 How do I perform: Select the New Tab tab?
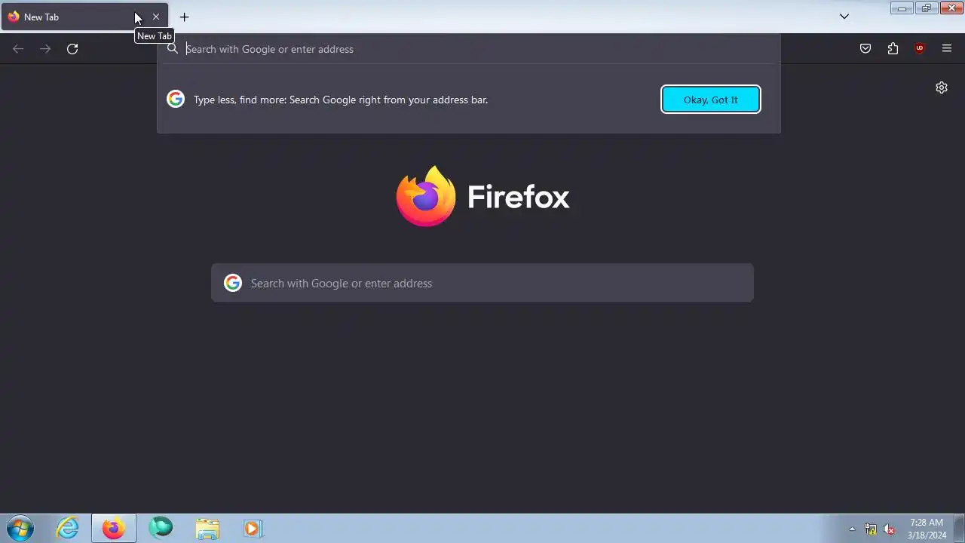coord(84,17)
